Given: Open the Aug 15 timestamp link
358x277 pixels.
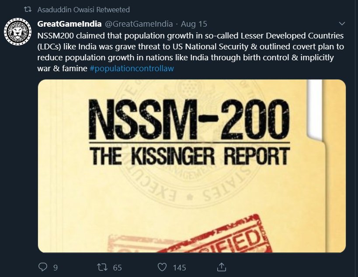Looking at the screenshot, I should click(x=194, y=24).
